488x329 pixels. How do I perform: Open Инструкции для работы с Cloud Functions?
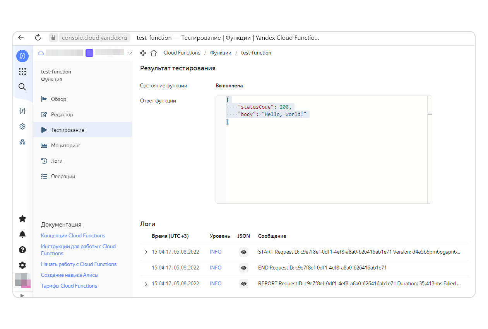(78, 250)
